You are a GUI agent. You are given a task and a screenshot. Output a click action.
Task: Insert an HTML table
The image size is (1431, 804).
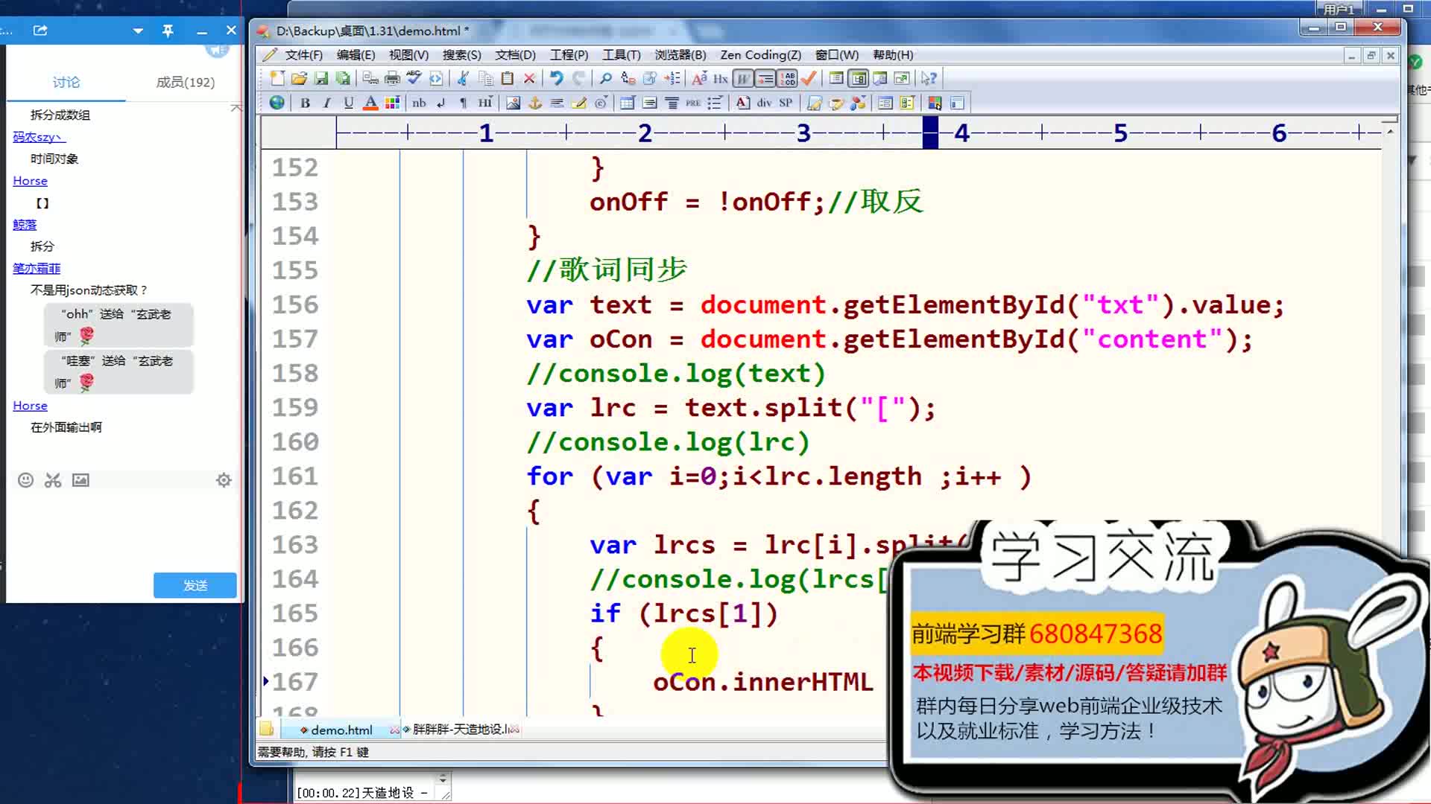coord(628,103)
